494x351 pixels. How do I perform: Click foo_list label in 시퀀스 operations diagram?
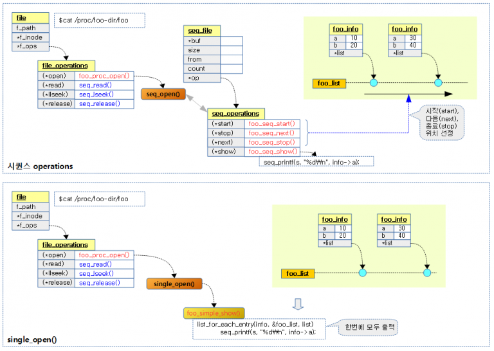(329, 84)
